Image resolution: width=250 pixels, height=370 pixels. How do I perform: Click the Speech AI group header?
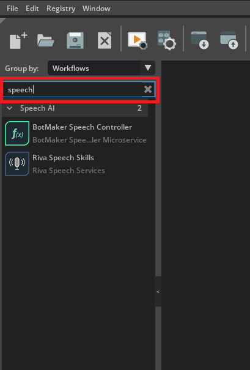coord(75,108)
